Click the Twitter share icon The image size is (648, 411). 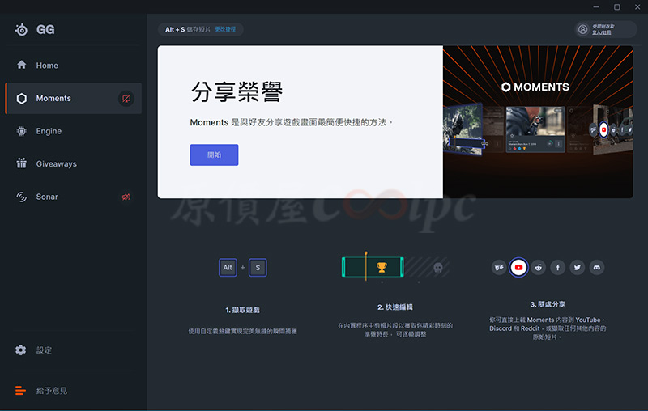[578, 268]
